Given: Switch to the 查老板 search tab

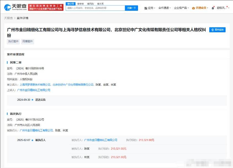Looking at the screenshot, I should [x=81, y=4].
